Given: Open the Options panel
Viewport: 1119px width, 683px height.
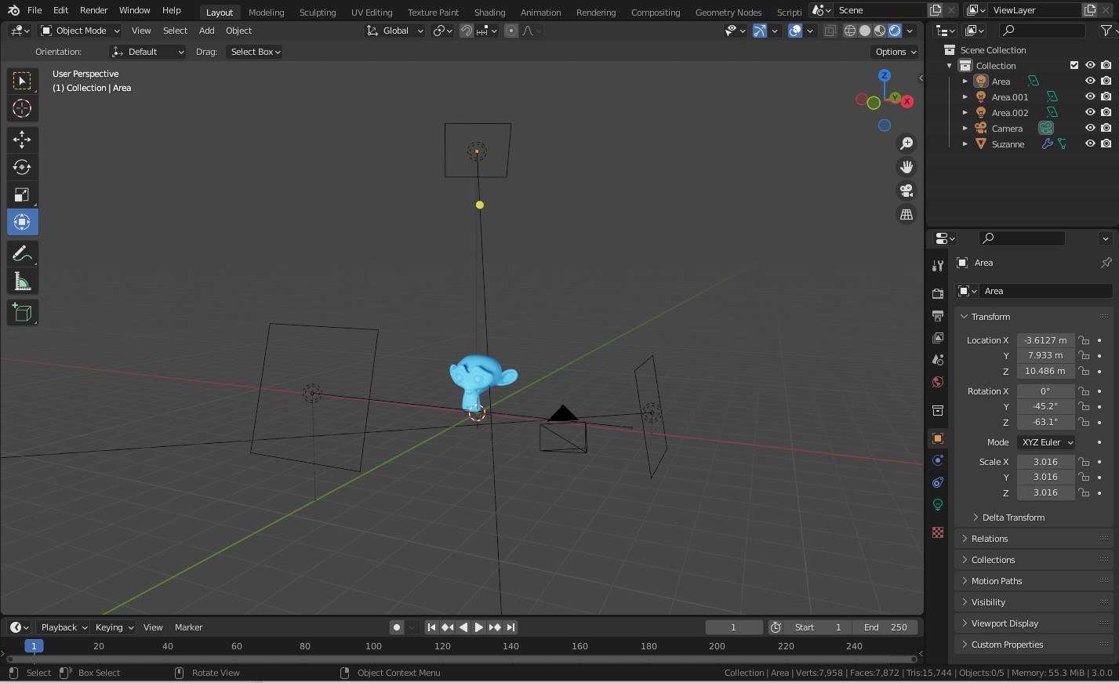Looking at the screenshot, I should point(893,52).
